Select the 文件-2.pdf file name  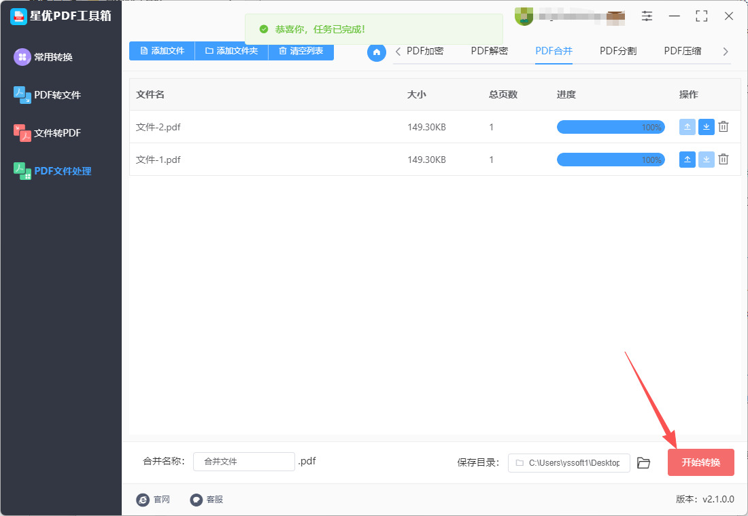[x=158, y=127]
